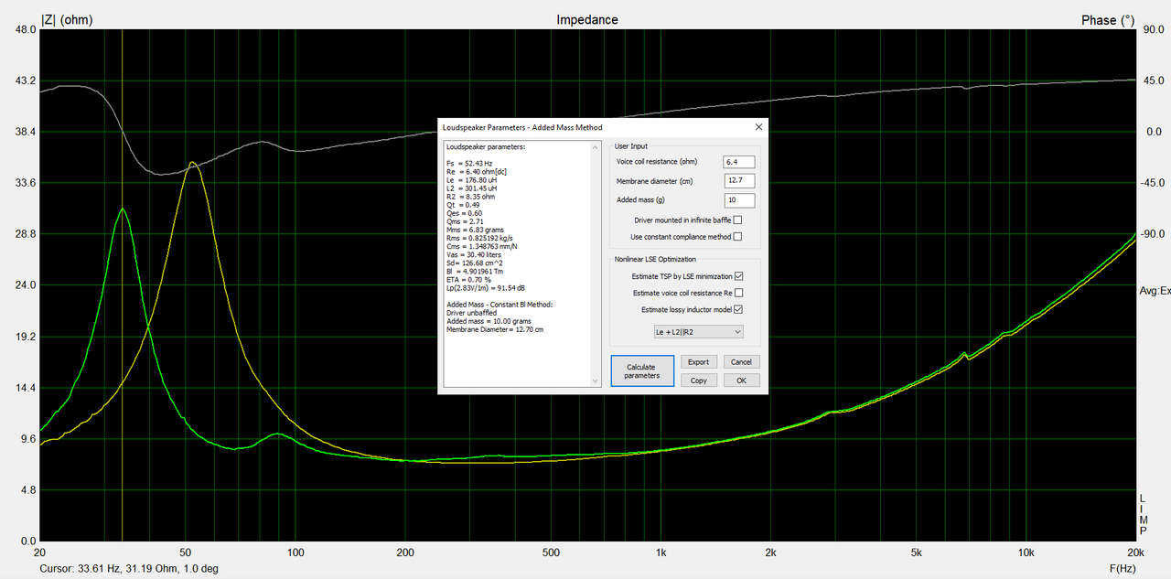Enable Estimate voice coil resistance Re
1171x579 pixels.
point(739,293)
